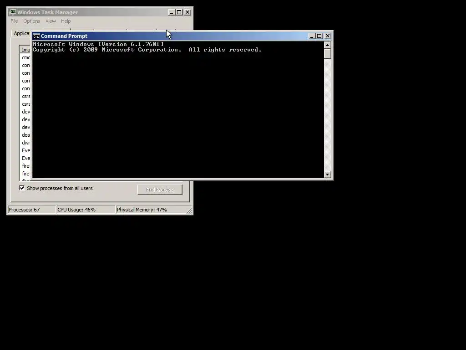Select the dos process row in Task Manager
The width and height of the screenshot is (466, 350).
26,135
